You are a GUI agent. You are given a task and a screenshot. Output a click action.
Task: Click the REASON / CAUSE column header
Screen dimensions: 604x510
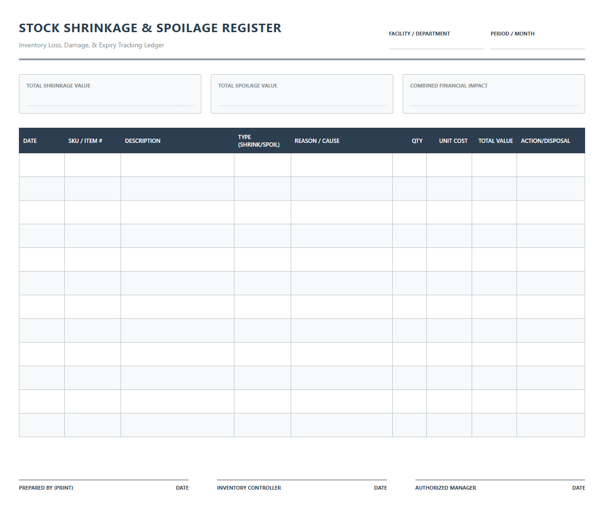pyautogui.click(x=342, y=141)
